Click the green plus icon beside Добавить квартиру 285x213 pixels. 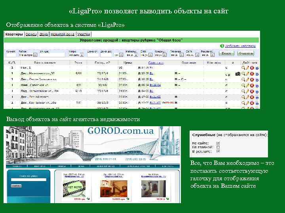(x=222, y=46)
